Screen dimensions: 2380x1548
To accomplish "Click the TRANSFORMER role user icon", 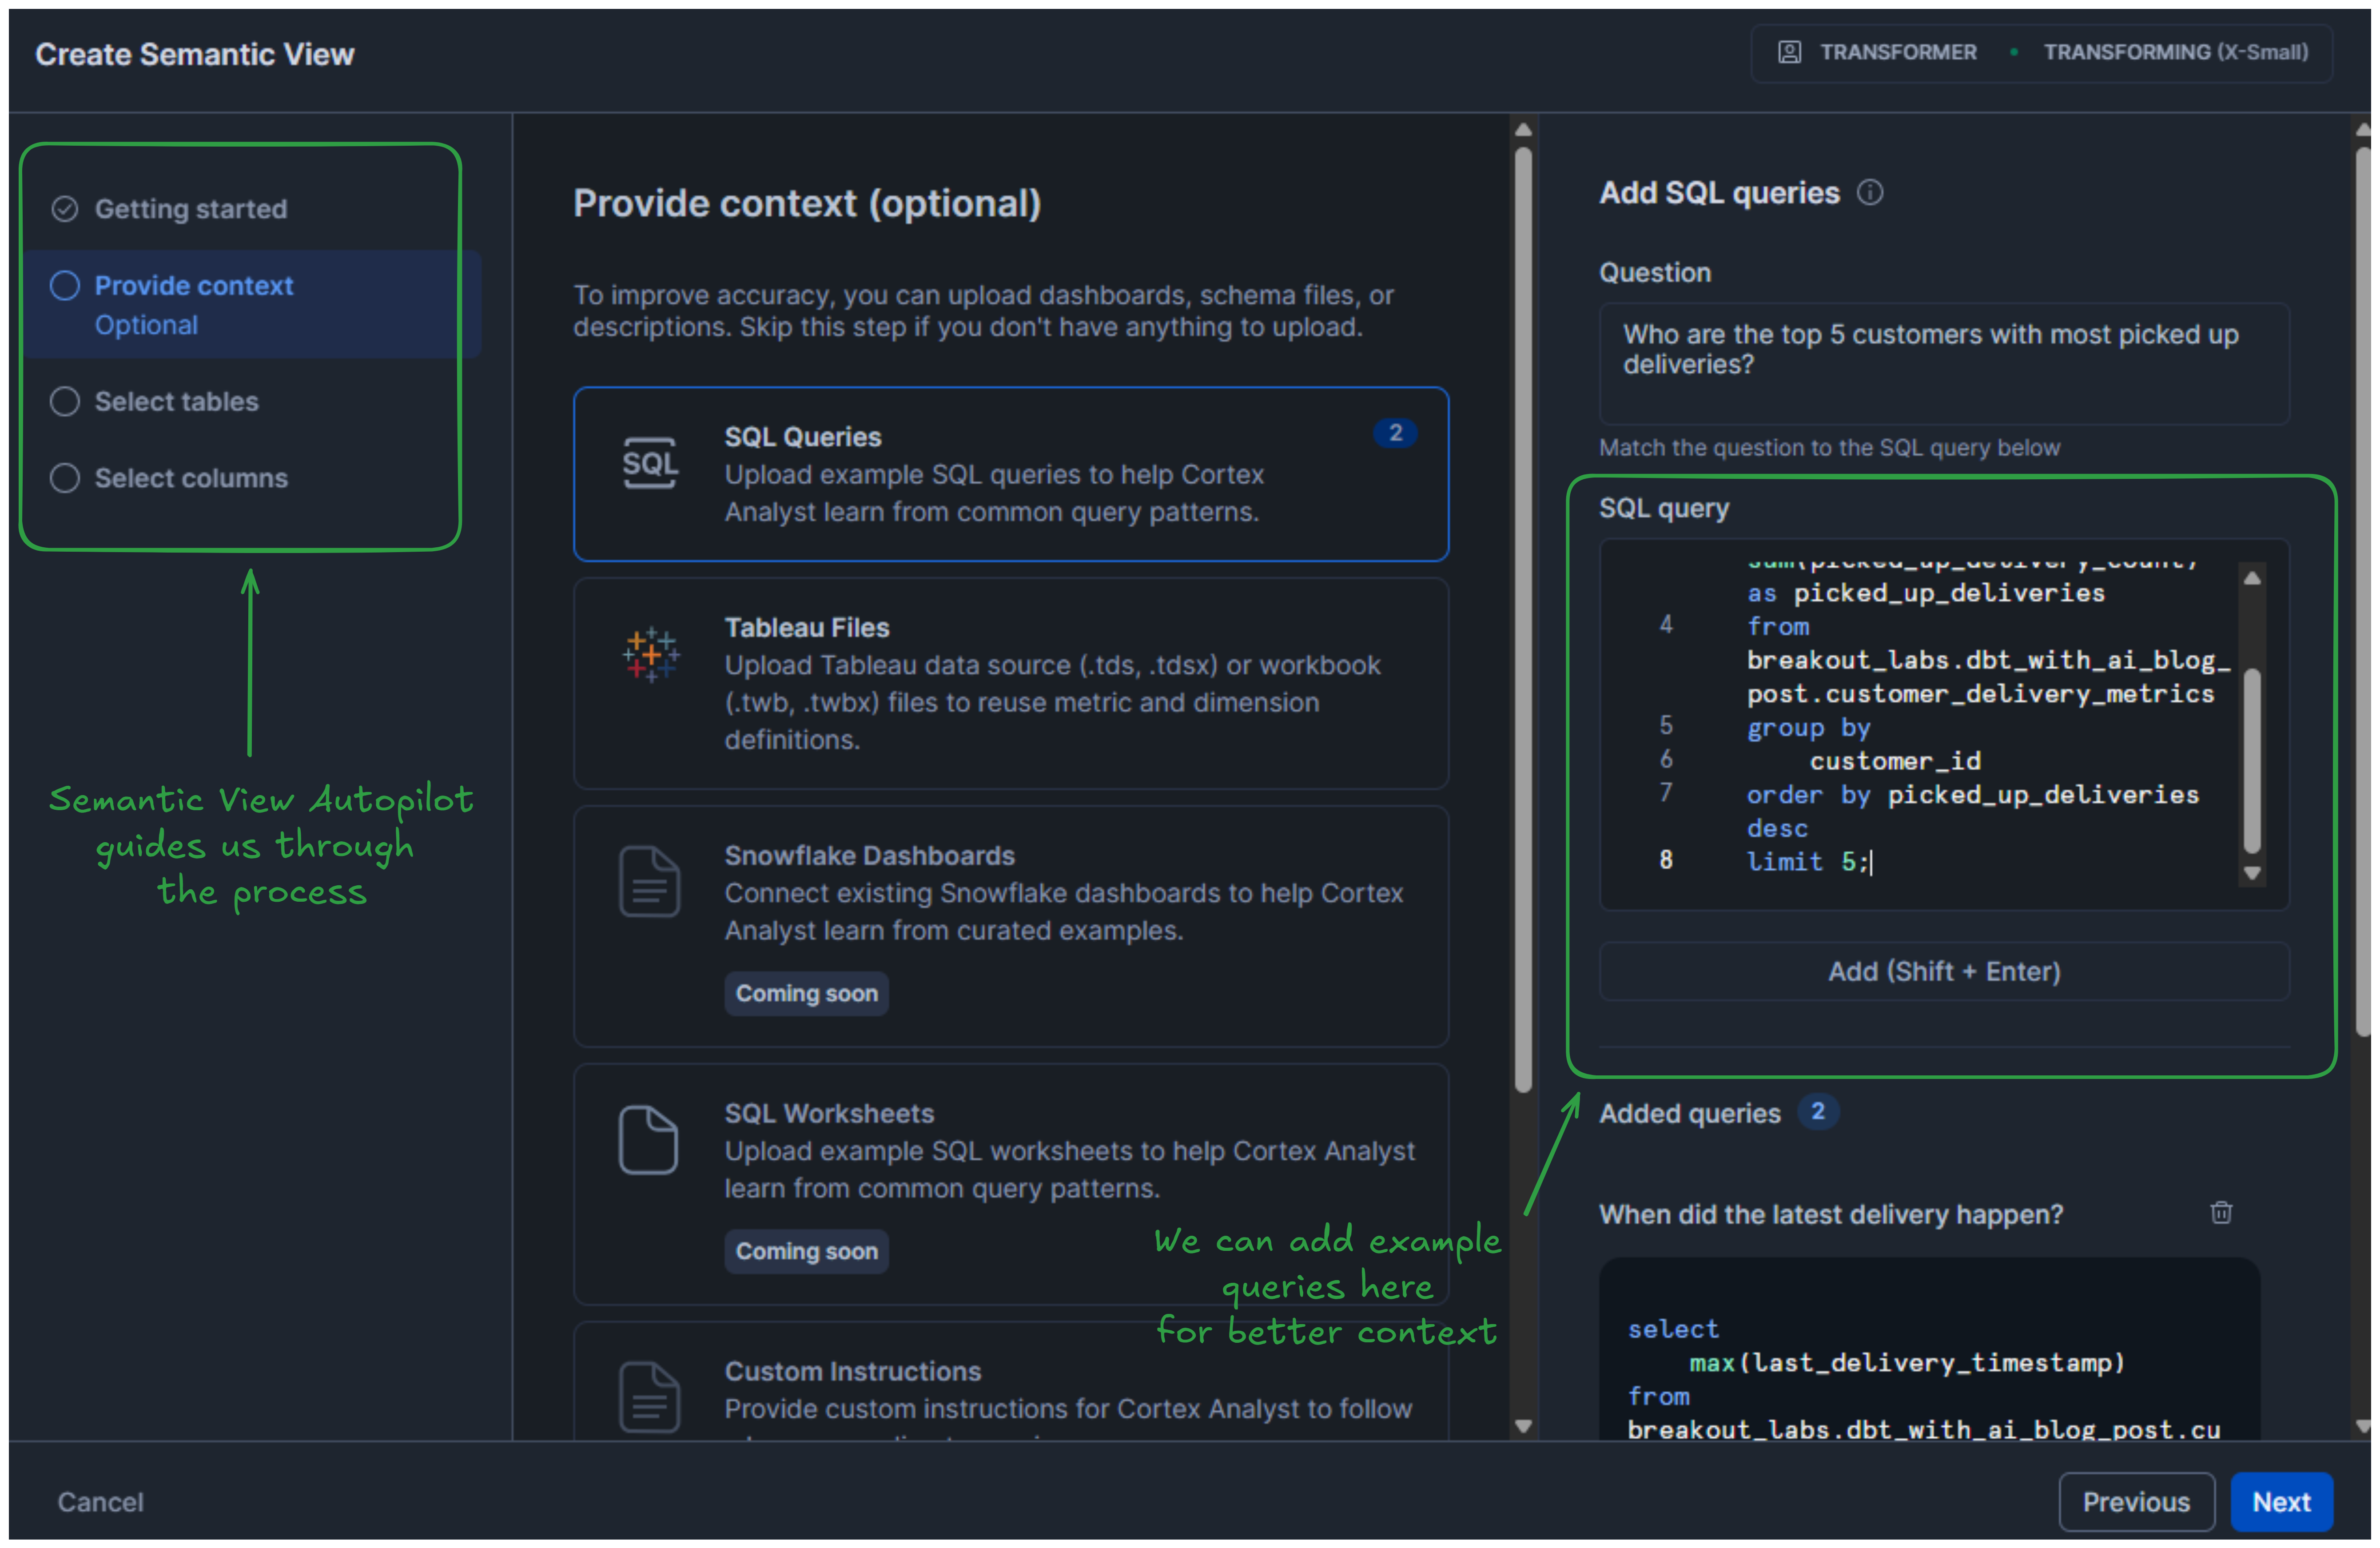I will [1789, 52].
